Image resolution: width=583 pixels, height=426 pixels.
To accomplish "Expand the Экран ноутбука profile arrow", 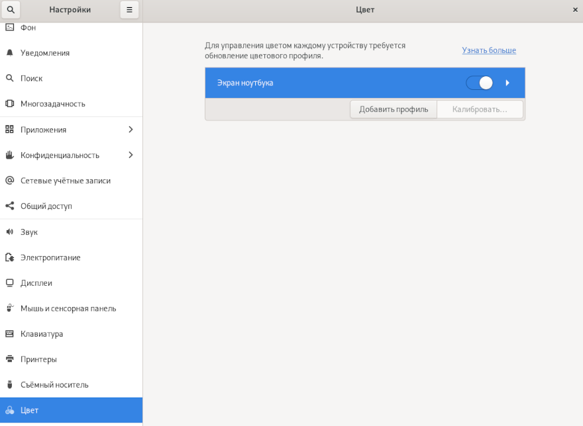I will click(507, 83).
